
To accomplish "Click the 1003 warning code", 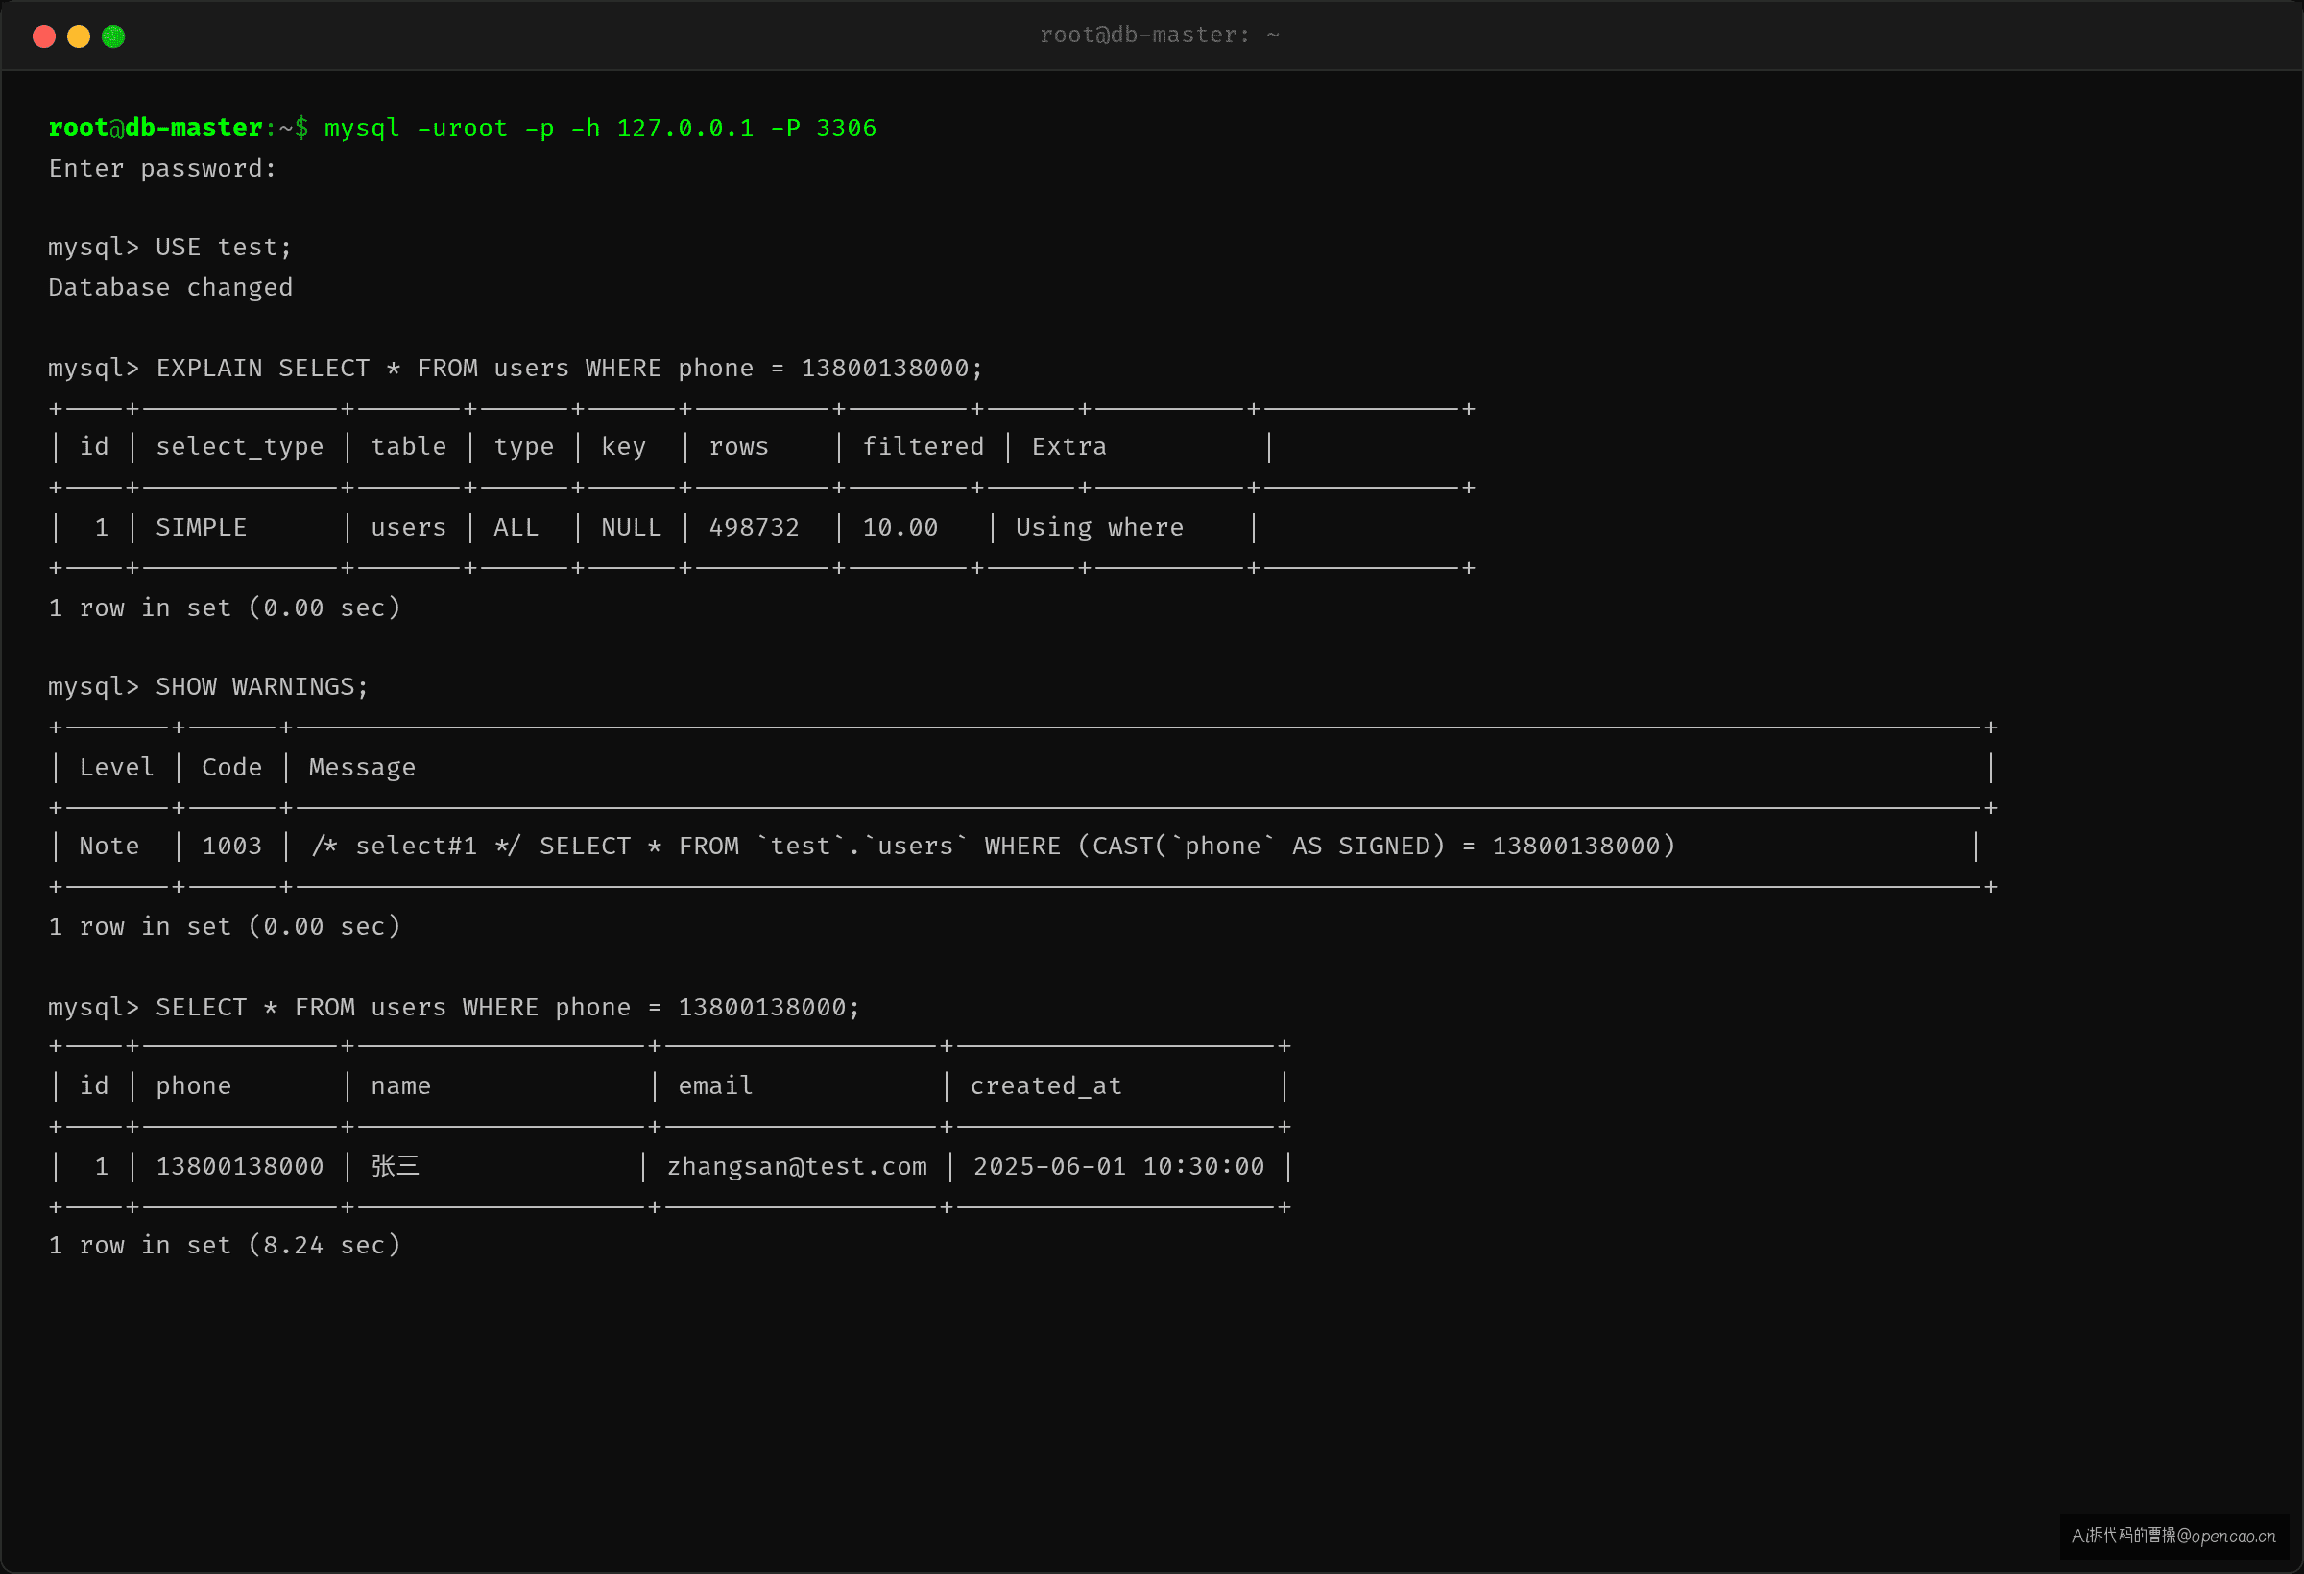I will click(x=232, y=846).
